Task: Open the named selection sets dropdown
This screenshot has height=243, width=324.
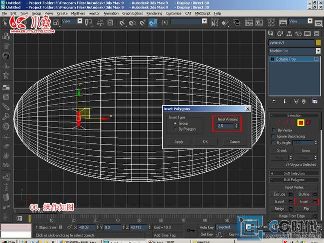Action: [204, 21]
